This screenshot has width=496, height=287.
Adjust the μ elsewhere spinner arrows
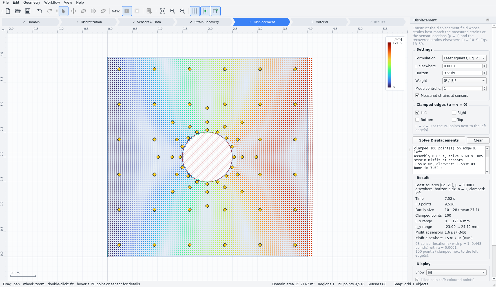pyautogui.click(x=484, y=66)
